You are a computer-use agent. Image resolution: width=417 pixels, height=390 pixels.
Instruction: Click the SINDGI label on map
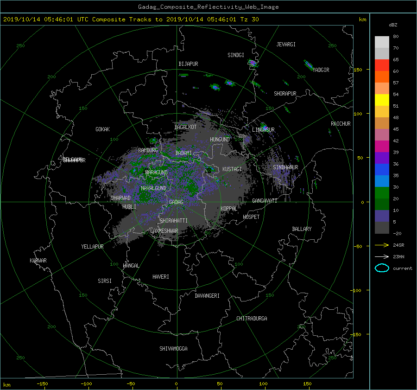[x=236, y=55]
